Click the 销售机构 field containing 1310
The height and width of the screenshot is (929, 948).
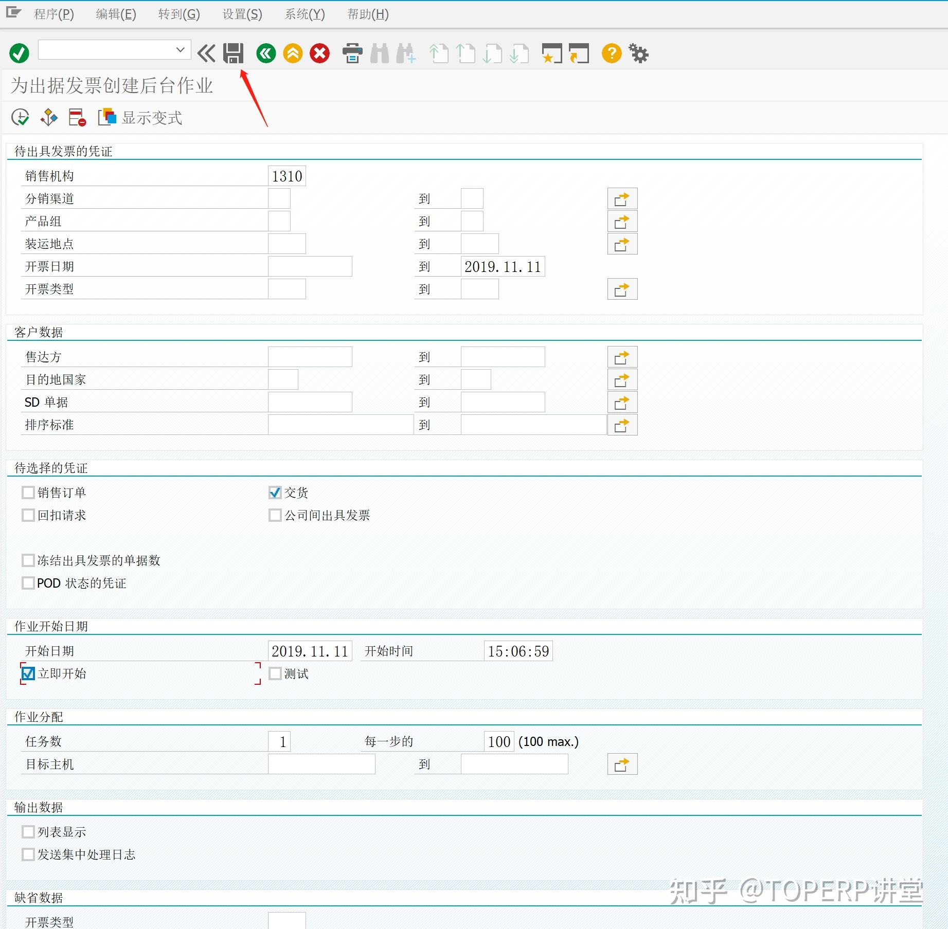coord(287,175)
